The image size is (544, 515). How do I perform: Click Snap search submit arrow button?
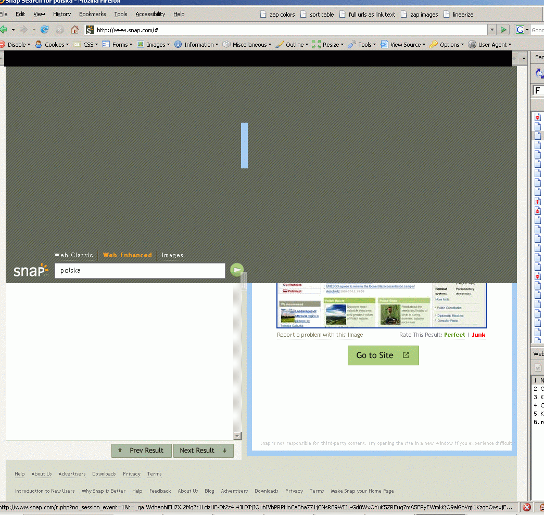point(237,270)
